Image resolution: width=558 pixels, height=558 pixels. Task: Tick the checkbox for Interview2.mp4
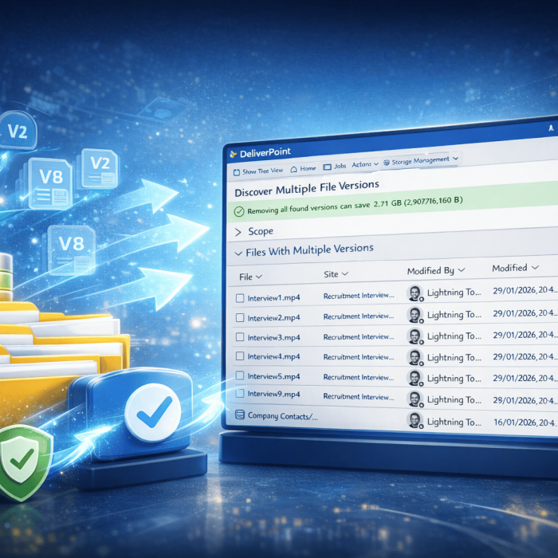coord(240,318)
